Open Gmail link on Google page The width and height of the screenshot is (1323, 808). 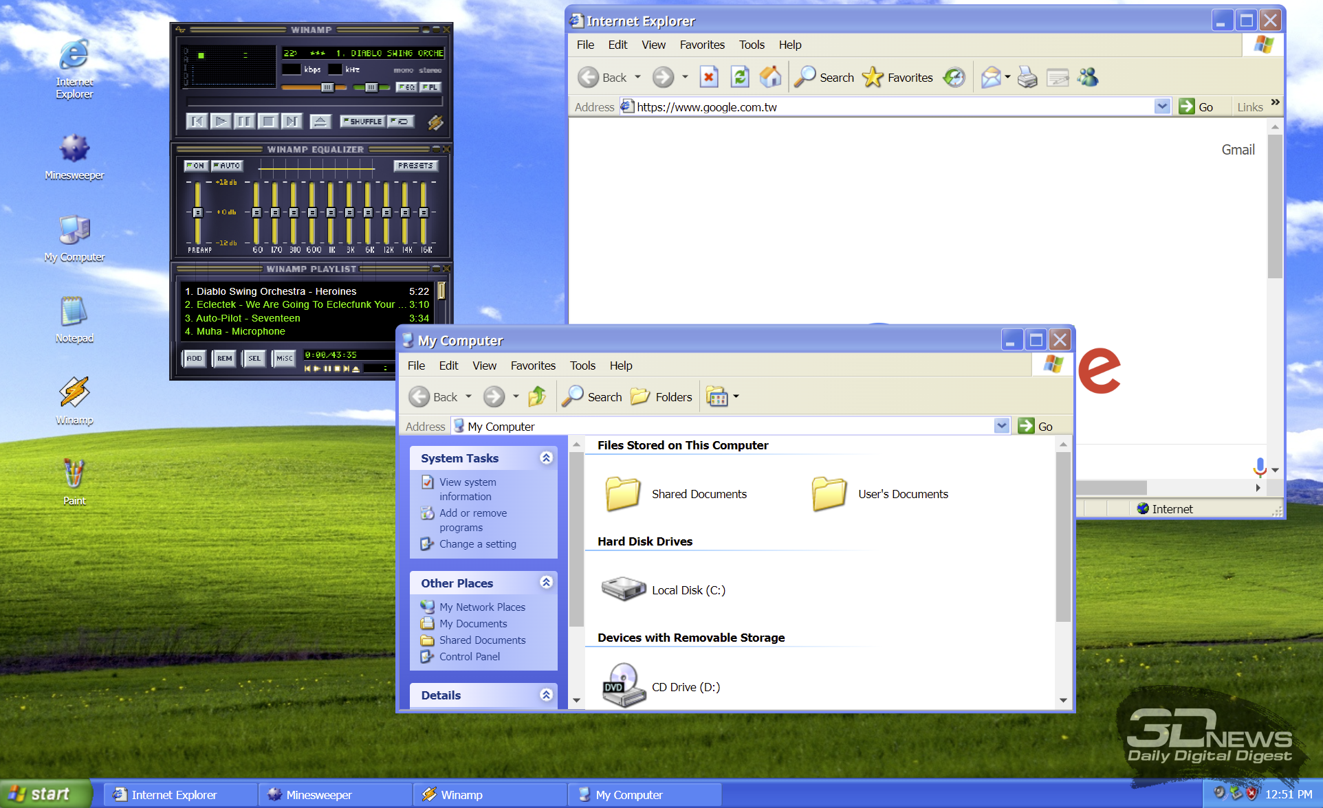1238,150
